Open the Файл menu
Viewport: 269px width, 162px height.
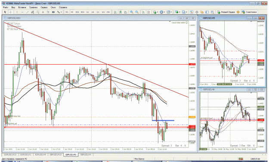coord(6,7)
